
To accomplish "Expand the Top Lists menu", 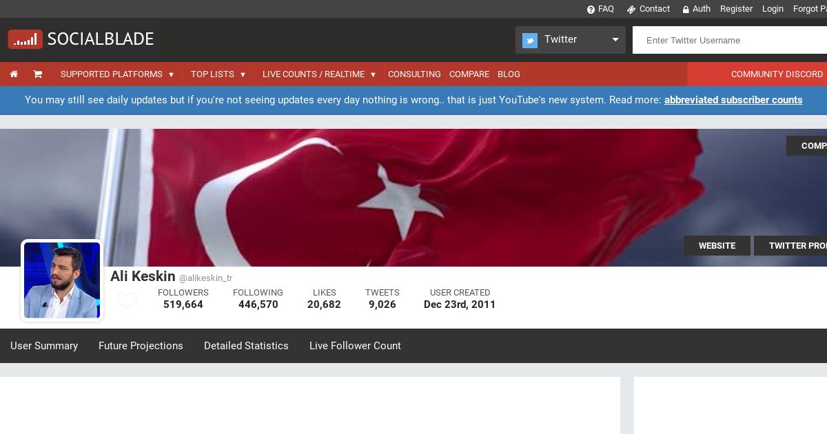I will coord(218,74).
